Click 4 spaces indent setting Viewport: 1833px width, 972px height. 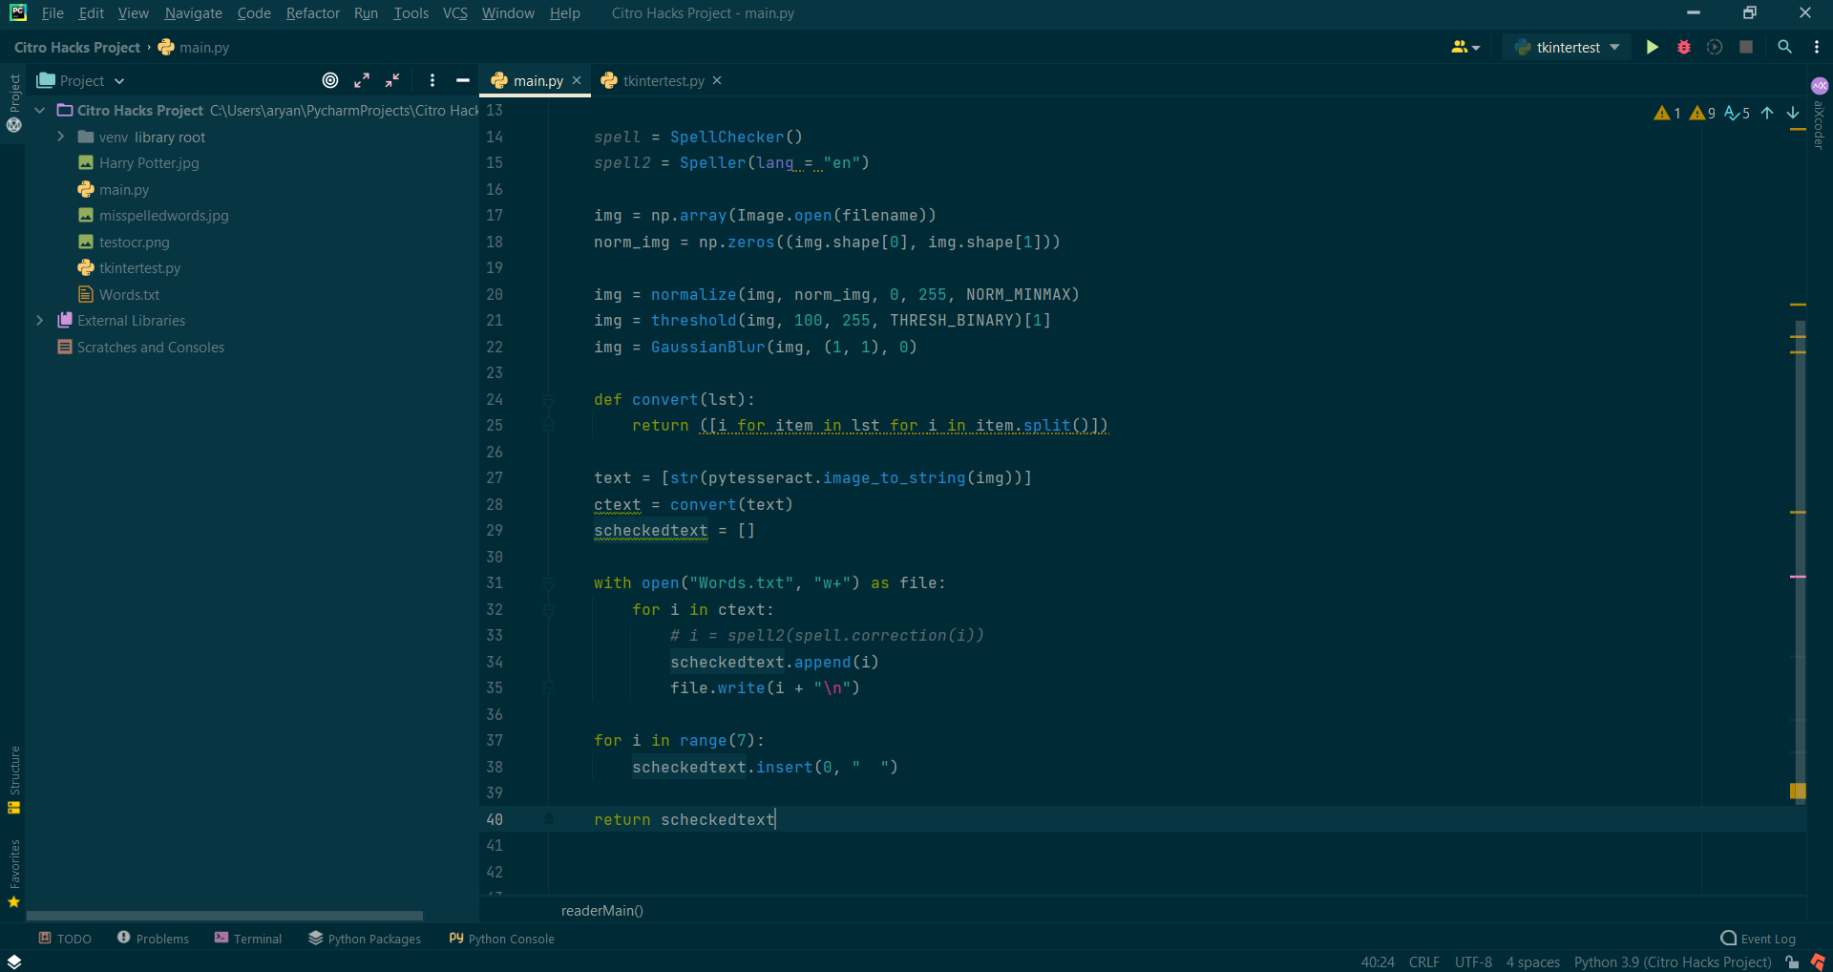click(1532, 961)
